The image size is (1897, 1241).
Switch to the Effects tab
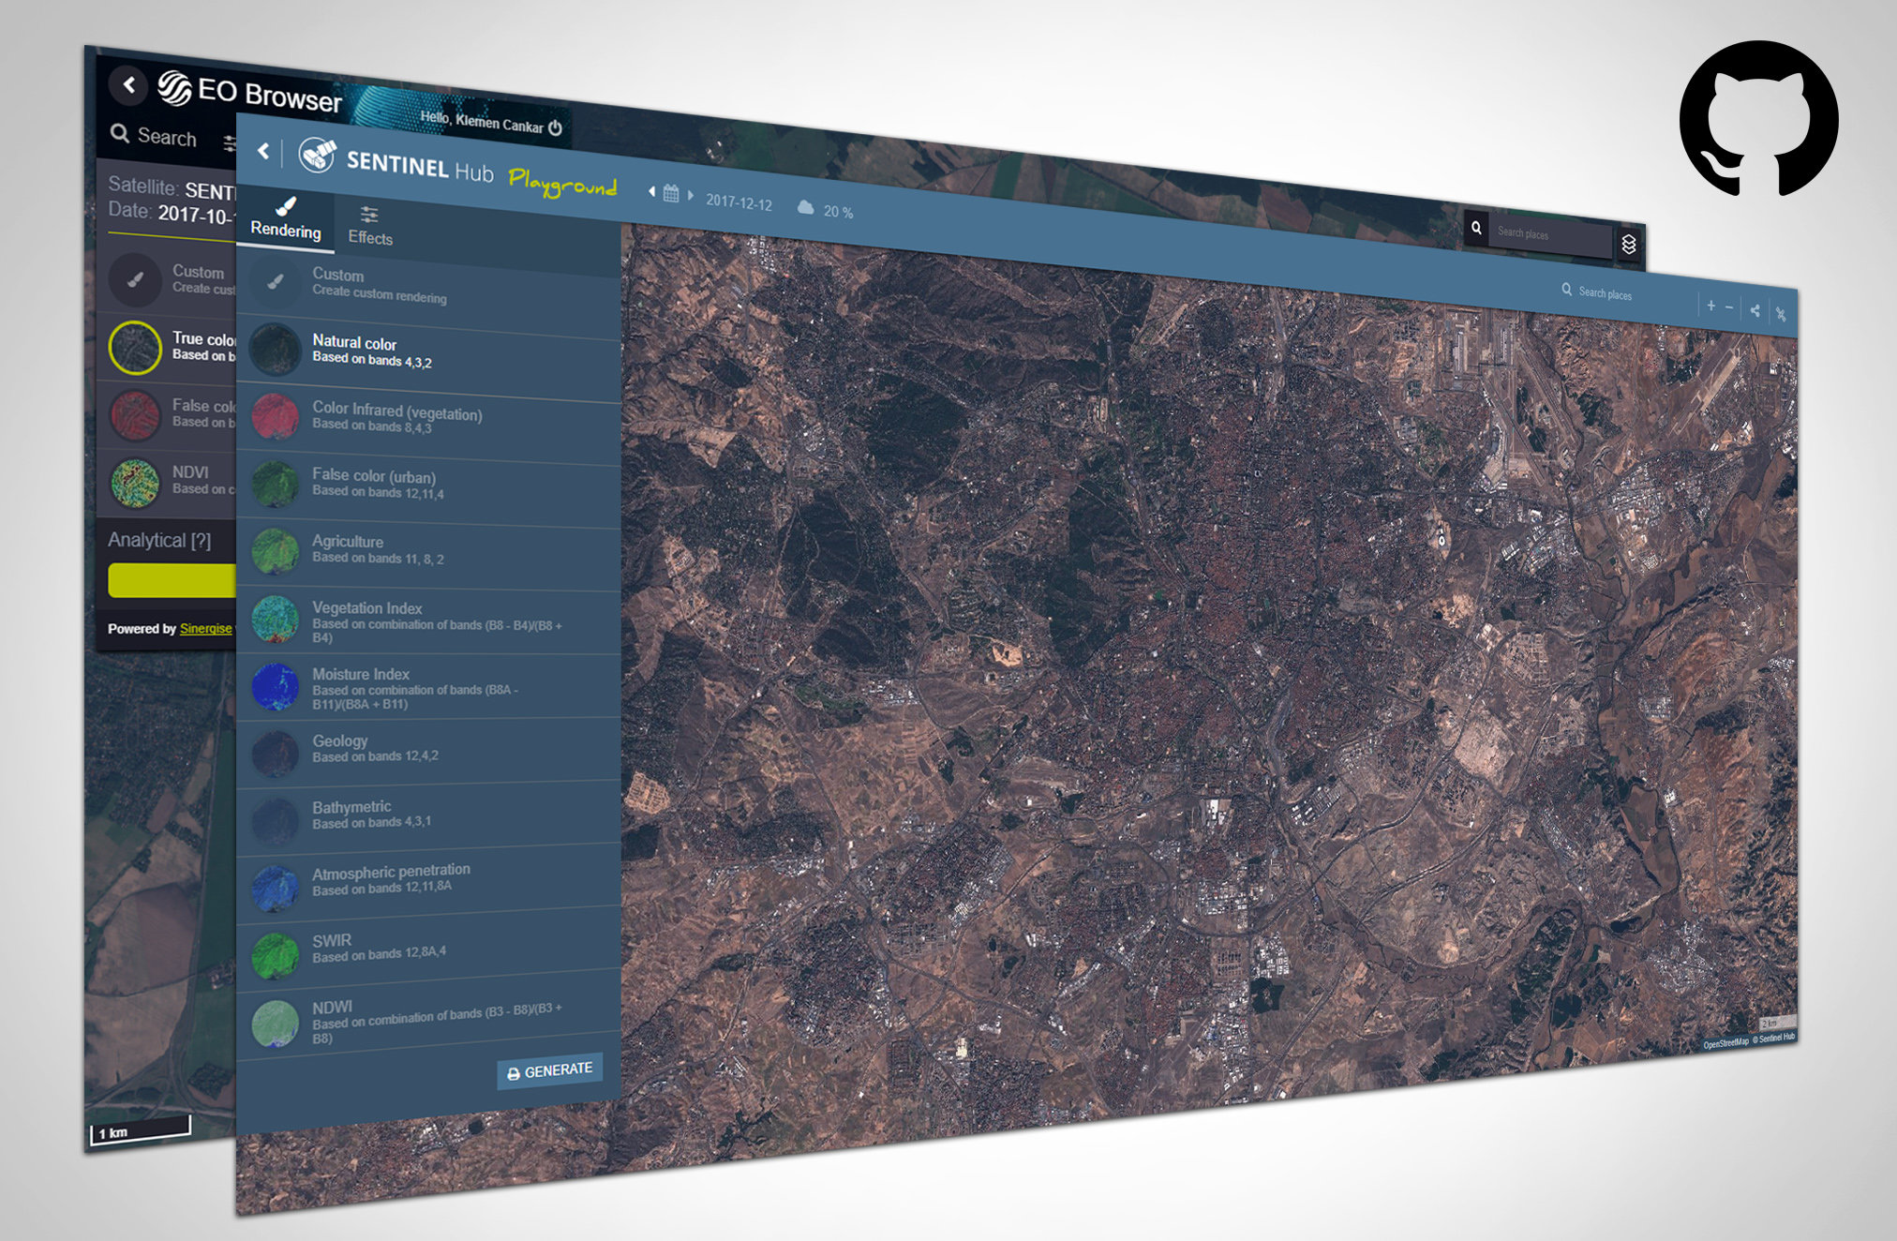point(370,226)
